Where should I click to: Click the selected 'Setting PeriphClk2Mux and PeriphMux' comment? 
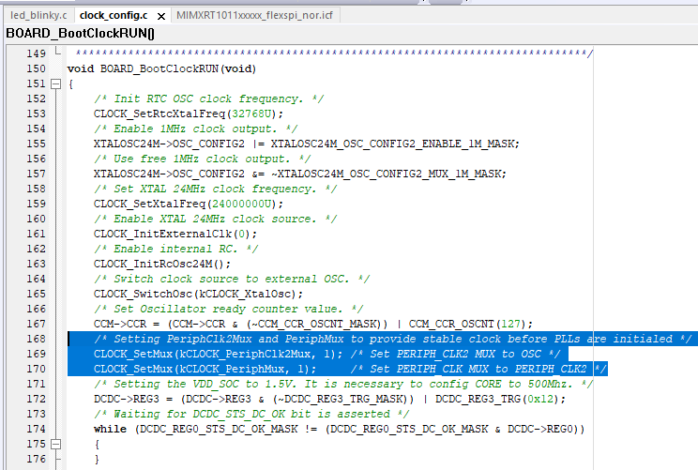(392, 340)
